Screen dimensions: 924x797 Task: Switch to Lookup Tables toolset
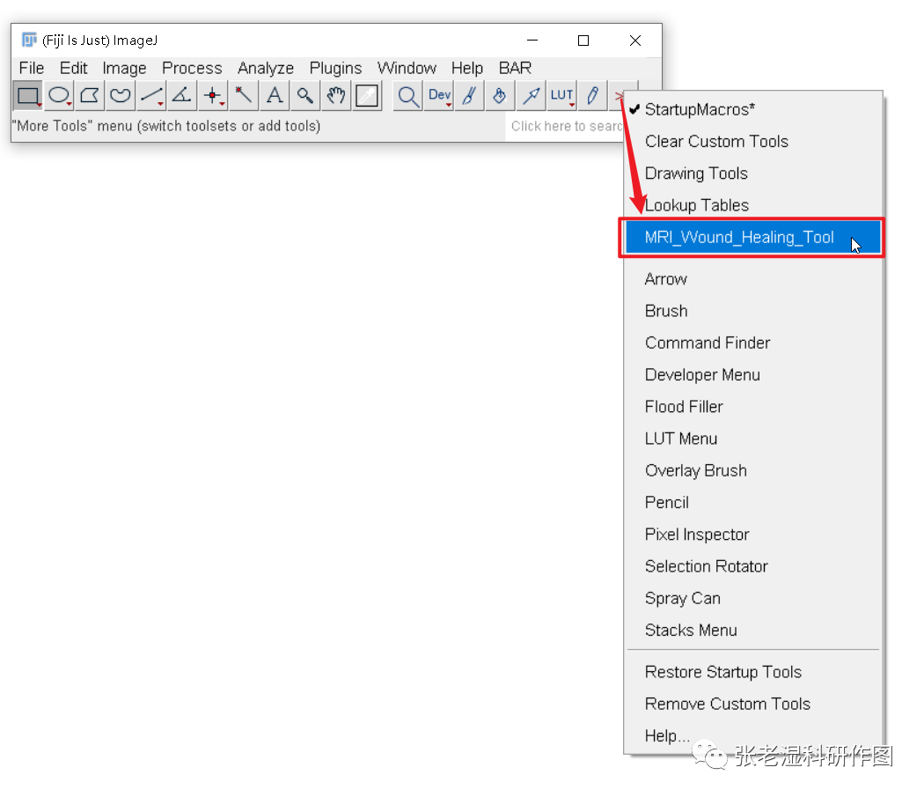coord(753,204)
